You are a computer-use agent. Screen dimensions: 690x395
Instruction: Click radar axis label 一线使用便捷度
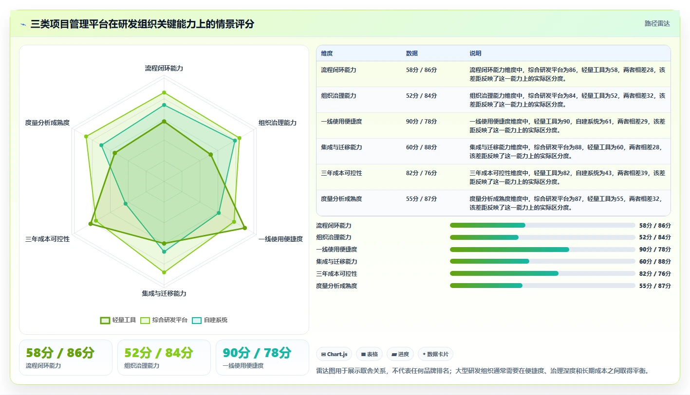(280, 239)
